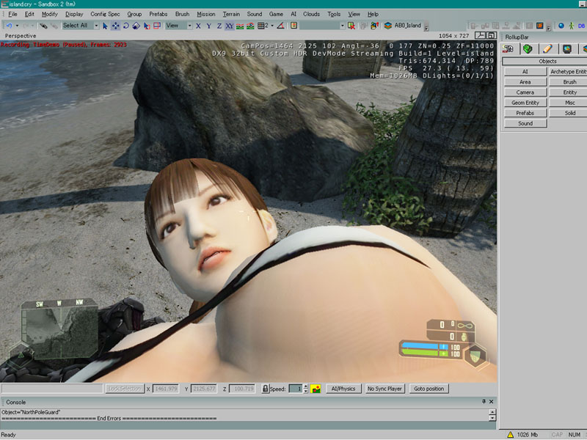
Task: Click the Console scrollbar down arrow
Action: [x=492, y=418]
